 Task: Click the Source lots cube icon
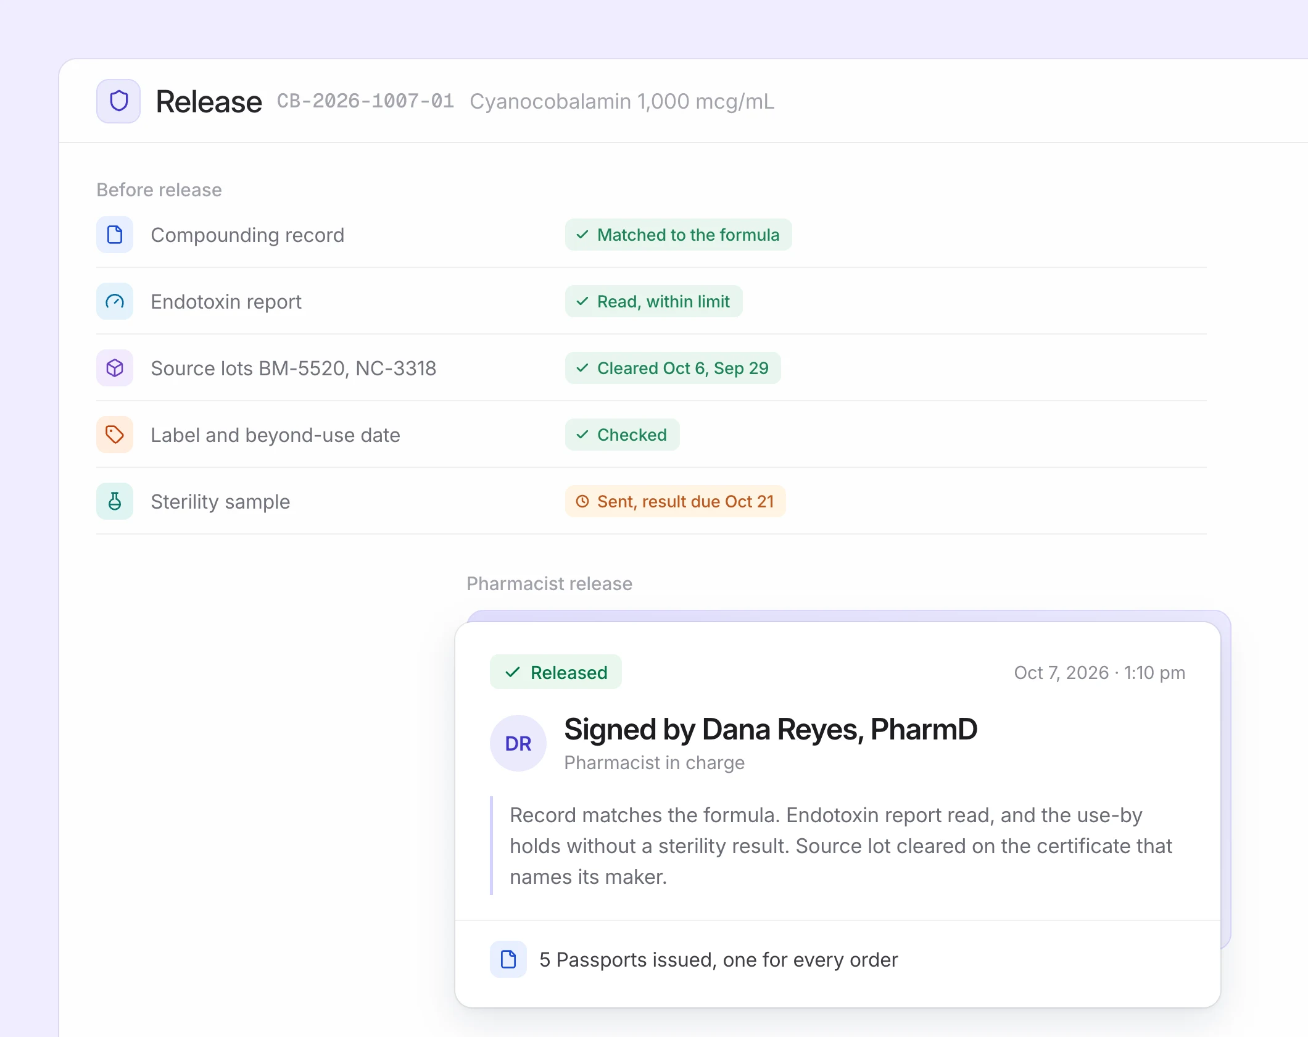[x=115, y=368]
